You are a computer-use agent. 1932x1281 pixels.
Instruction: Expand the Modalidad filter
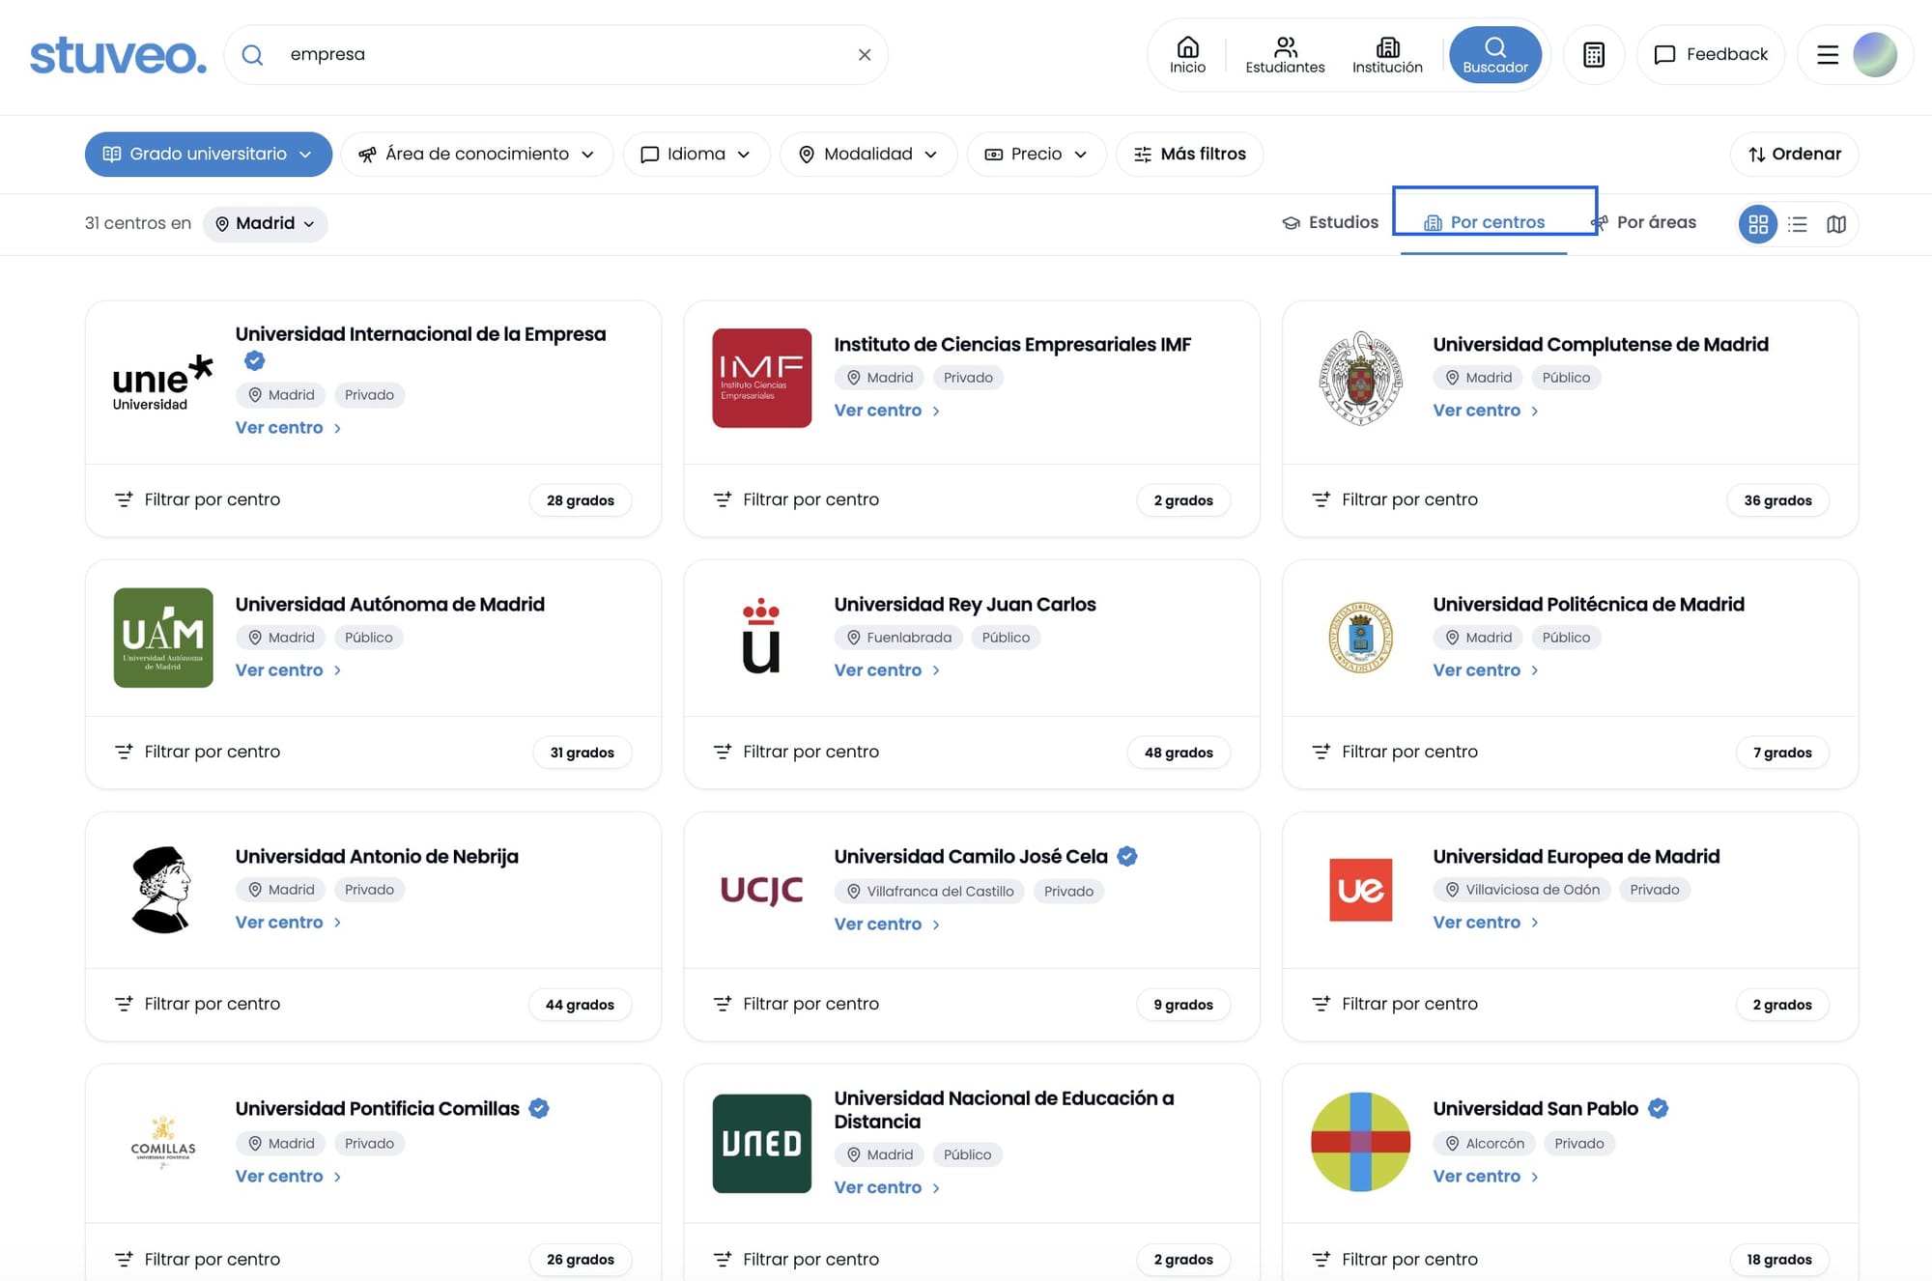click(868, 155)
